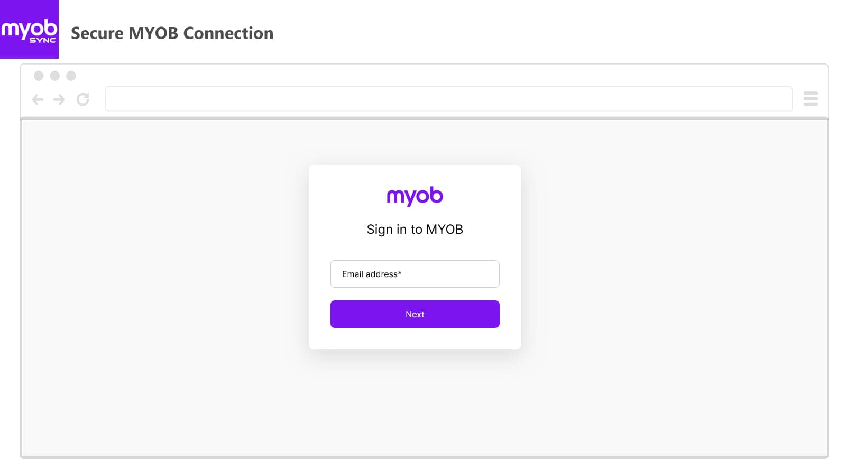Click the MYOB SYNC logo in the header
The width and height of the screenshot is (846, 476).
click(x=29, y=29)
